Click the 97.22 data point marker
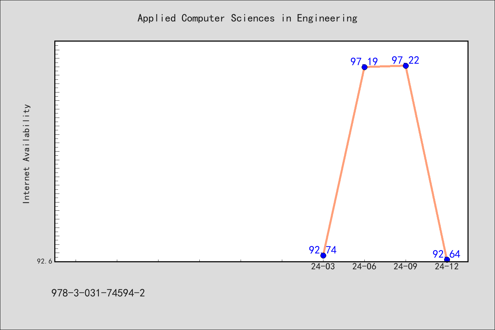This screenshot has width=495, height=330. click(x=406, y=66)
